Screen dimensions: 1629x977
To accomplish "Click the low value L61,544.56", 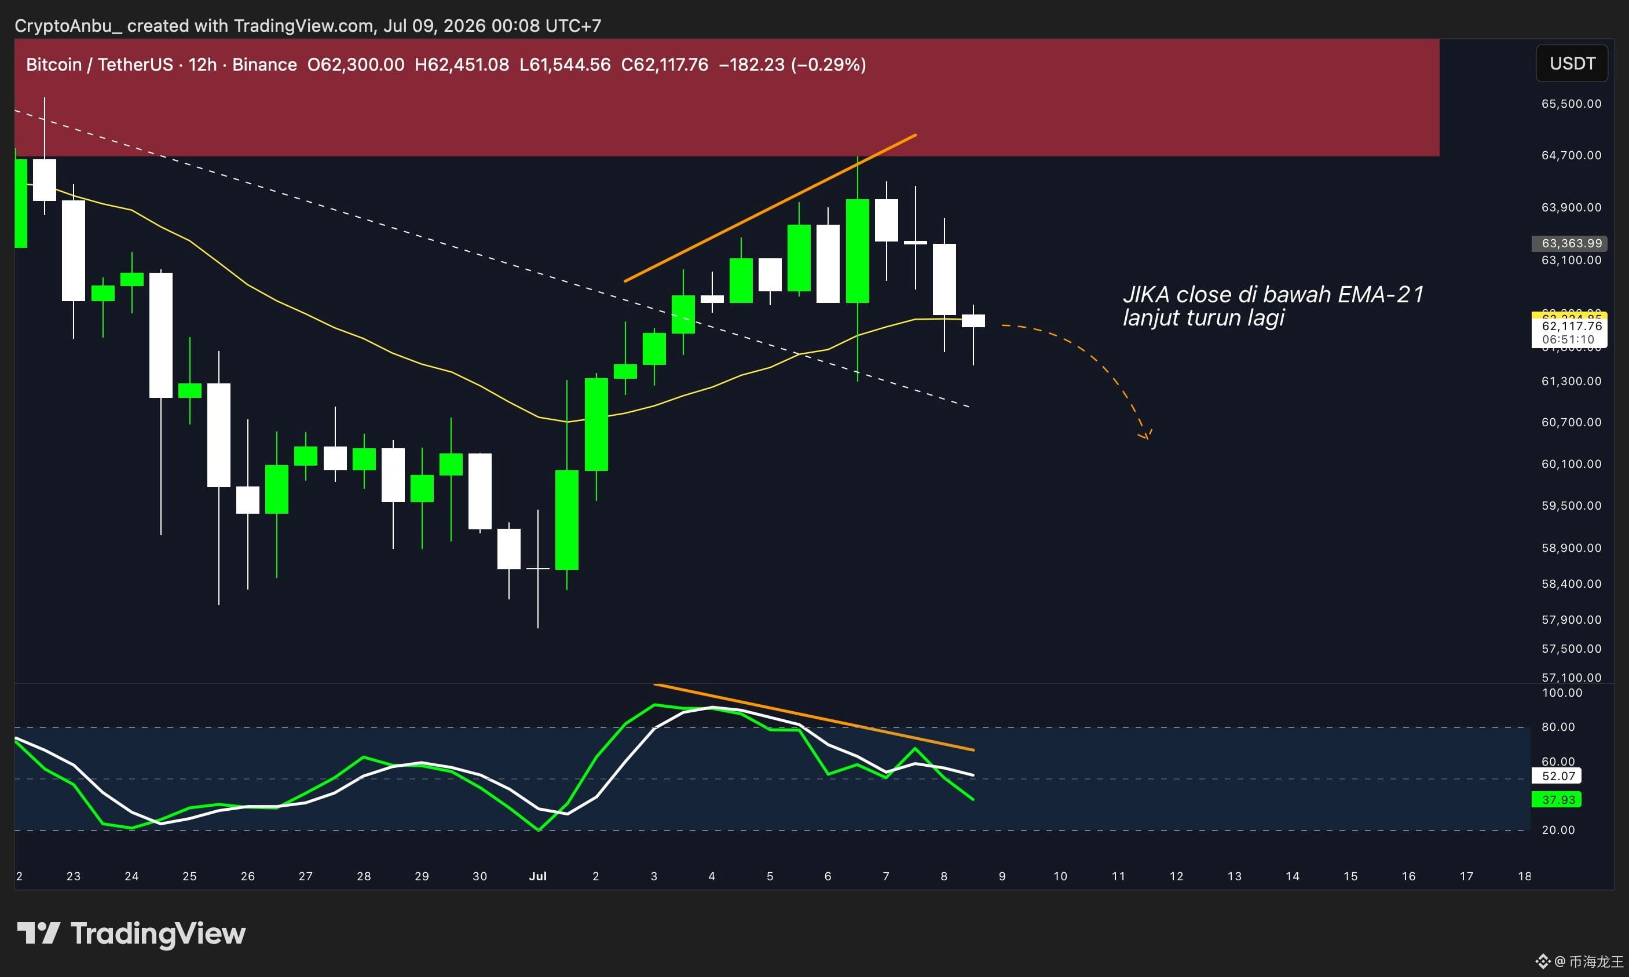I will pyautogui.click(x=565, y=64).
